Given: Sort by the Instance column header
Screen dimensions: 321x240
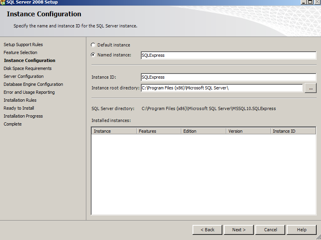Looking at the screenshot, I should (x=114, y=131).
